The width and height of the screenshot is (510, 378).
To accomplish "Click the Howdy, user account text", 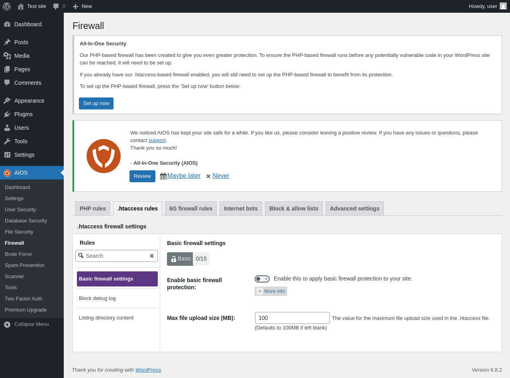I will pos(483,6).
